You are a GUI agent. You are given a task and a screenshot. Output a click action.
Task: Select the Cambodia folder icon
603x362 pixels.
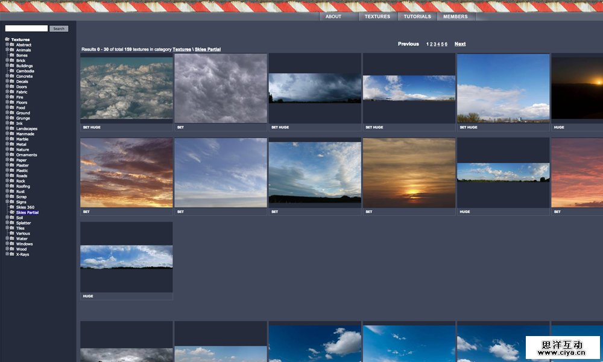click(12, 71)
